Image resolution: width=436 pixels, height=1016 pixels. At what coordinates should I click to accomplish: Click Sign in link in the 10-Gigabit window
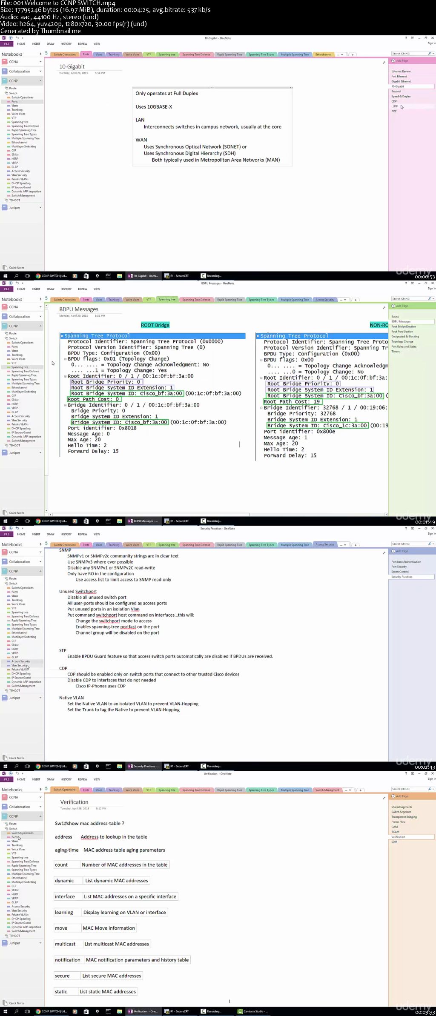[431, 43]
